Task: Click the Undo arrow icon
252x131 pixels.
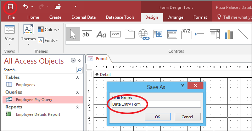Action: [26, 7]
